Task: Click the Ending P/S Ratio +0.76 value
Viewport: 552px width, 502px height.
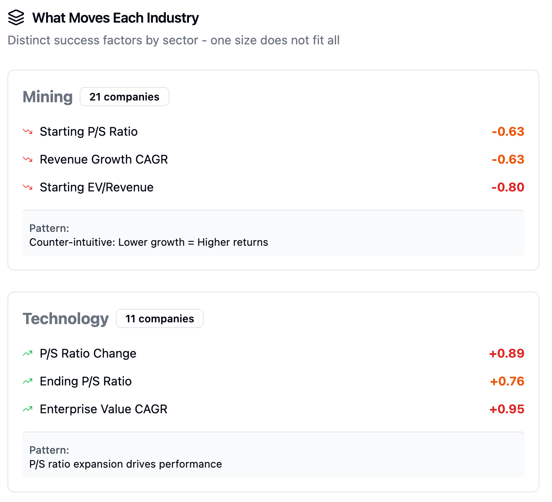Action: pyautogui.click(x=507, y=381)
